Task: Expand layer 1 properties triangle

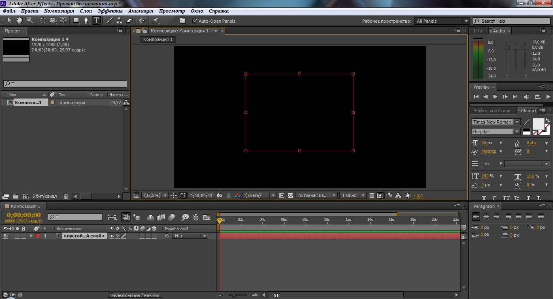Action: [31, 236]
